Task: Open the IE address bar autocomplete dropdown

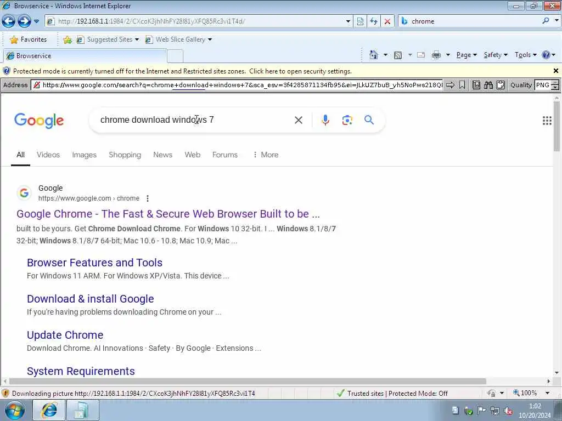Action: [x=347, y=21]
